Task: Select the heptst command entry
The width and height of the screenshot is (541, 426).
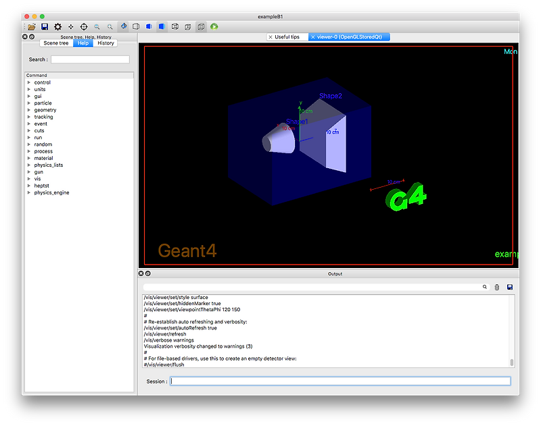Action: click(x=41, y=186)
